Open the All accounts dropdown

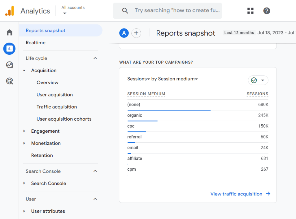[73, 10]
